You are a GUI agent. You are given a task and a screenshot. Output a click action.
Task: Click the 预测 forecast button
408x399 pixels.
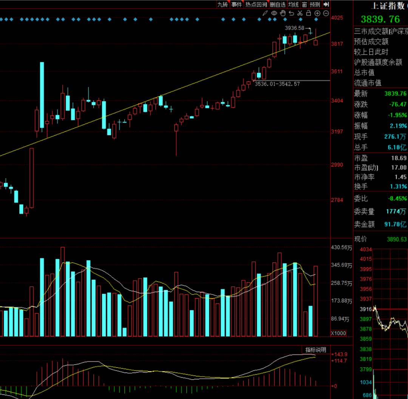pos(315,5)
